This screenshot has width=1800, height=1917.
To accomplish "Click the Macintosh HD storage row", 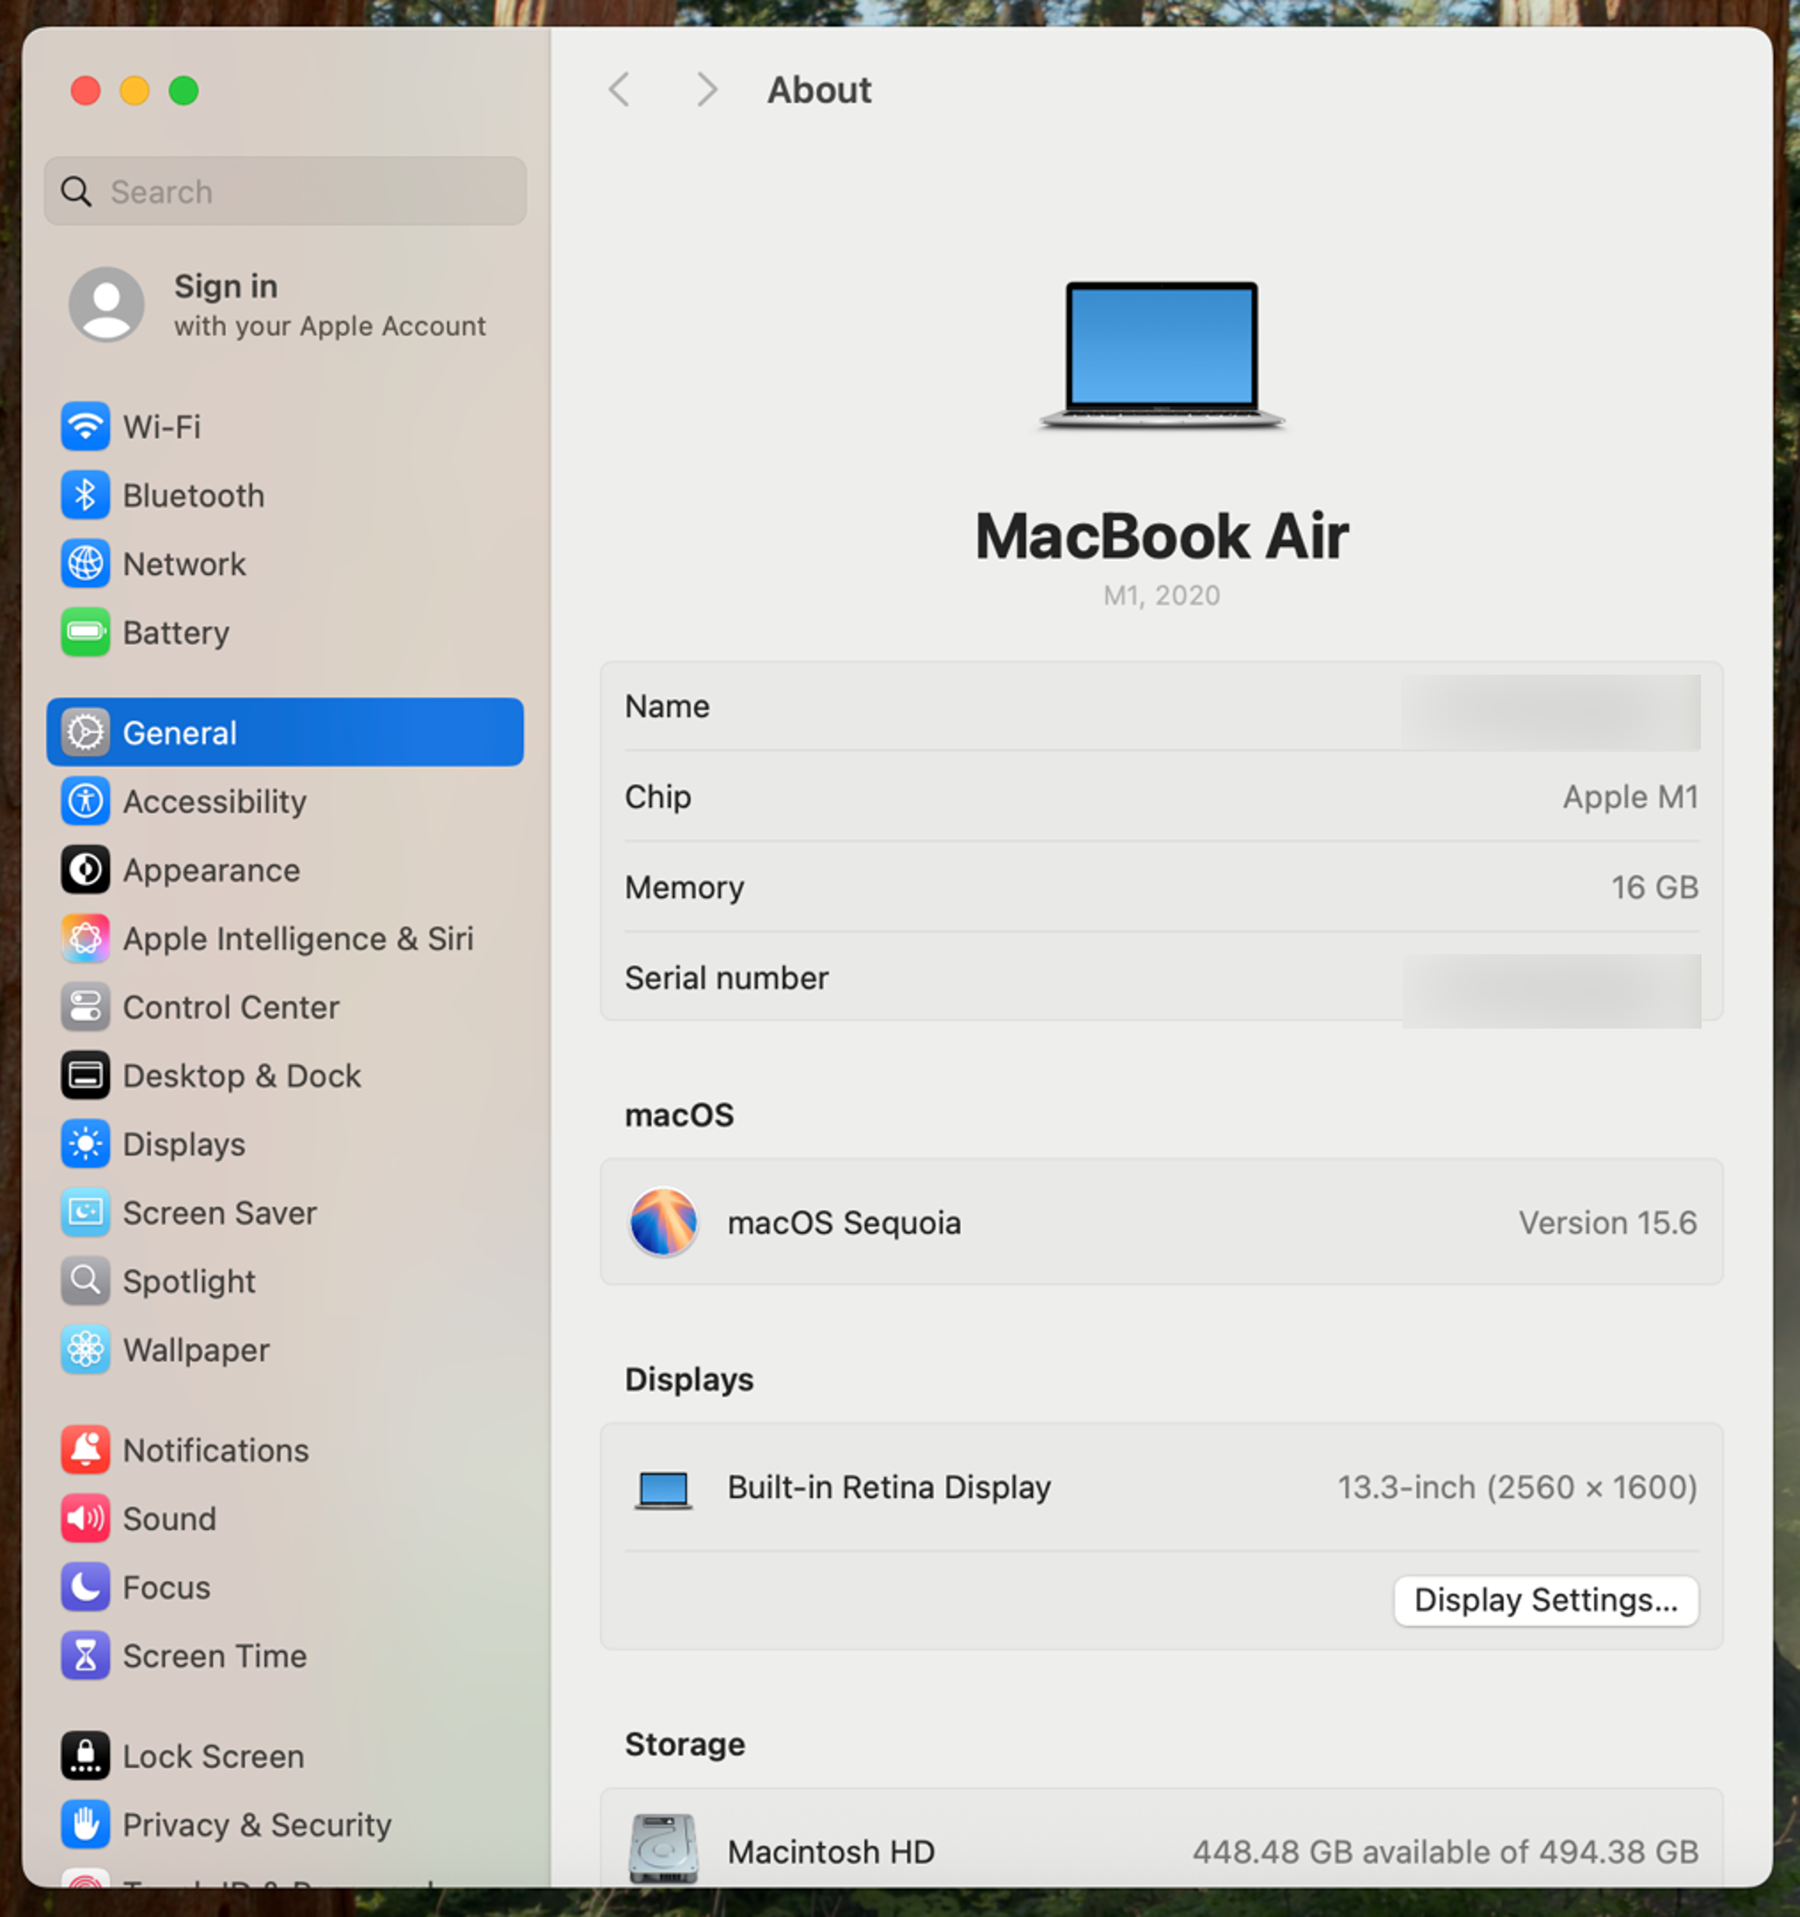I will point(1161,1850).
